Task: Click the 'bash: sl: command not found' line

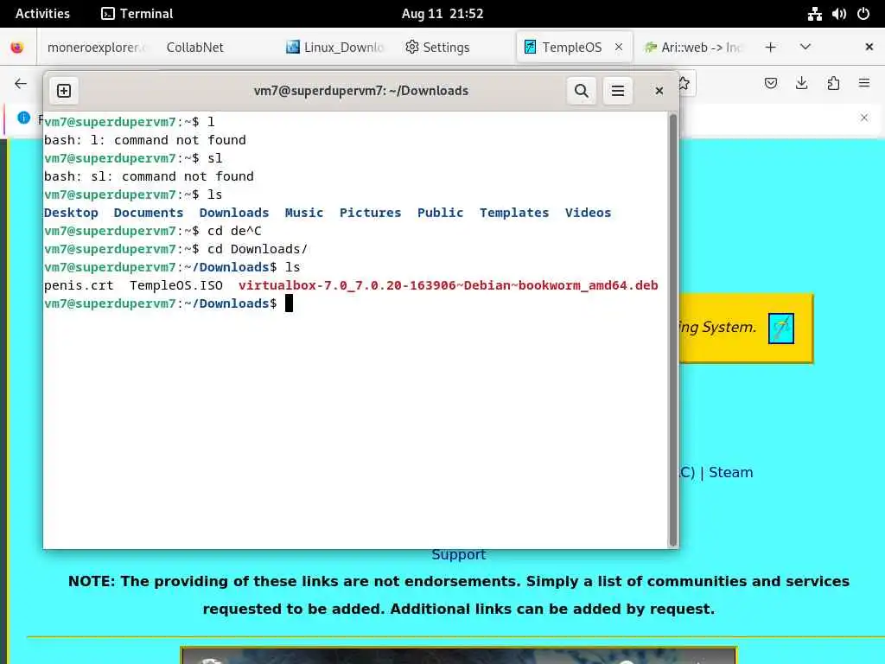Action: (x=149, y=176)
